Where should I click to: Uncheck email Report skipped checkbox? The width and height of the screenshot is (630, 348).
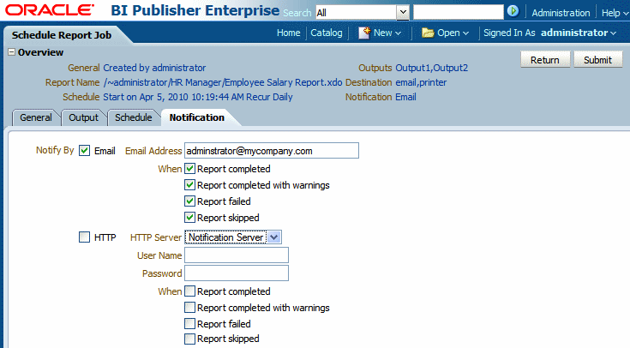[x=189, y=218]
